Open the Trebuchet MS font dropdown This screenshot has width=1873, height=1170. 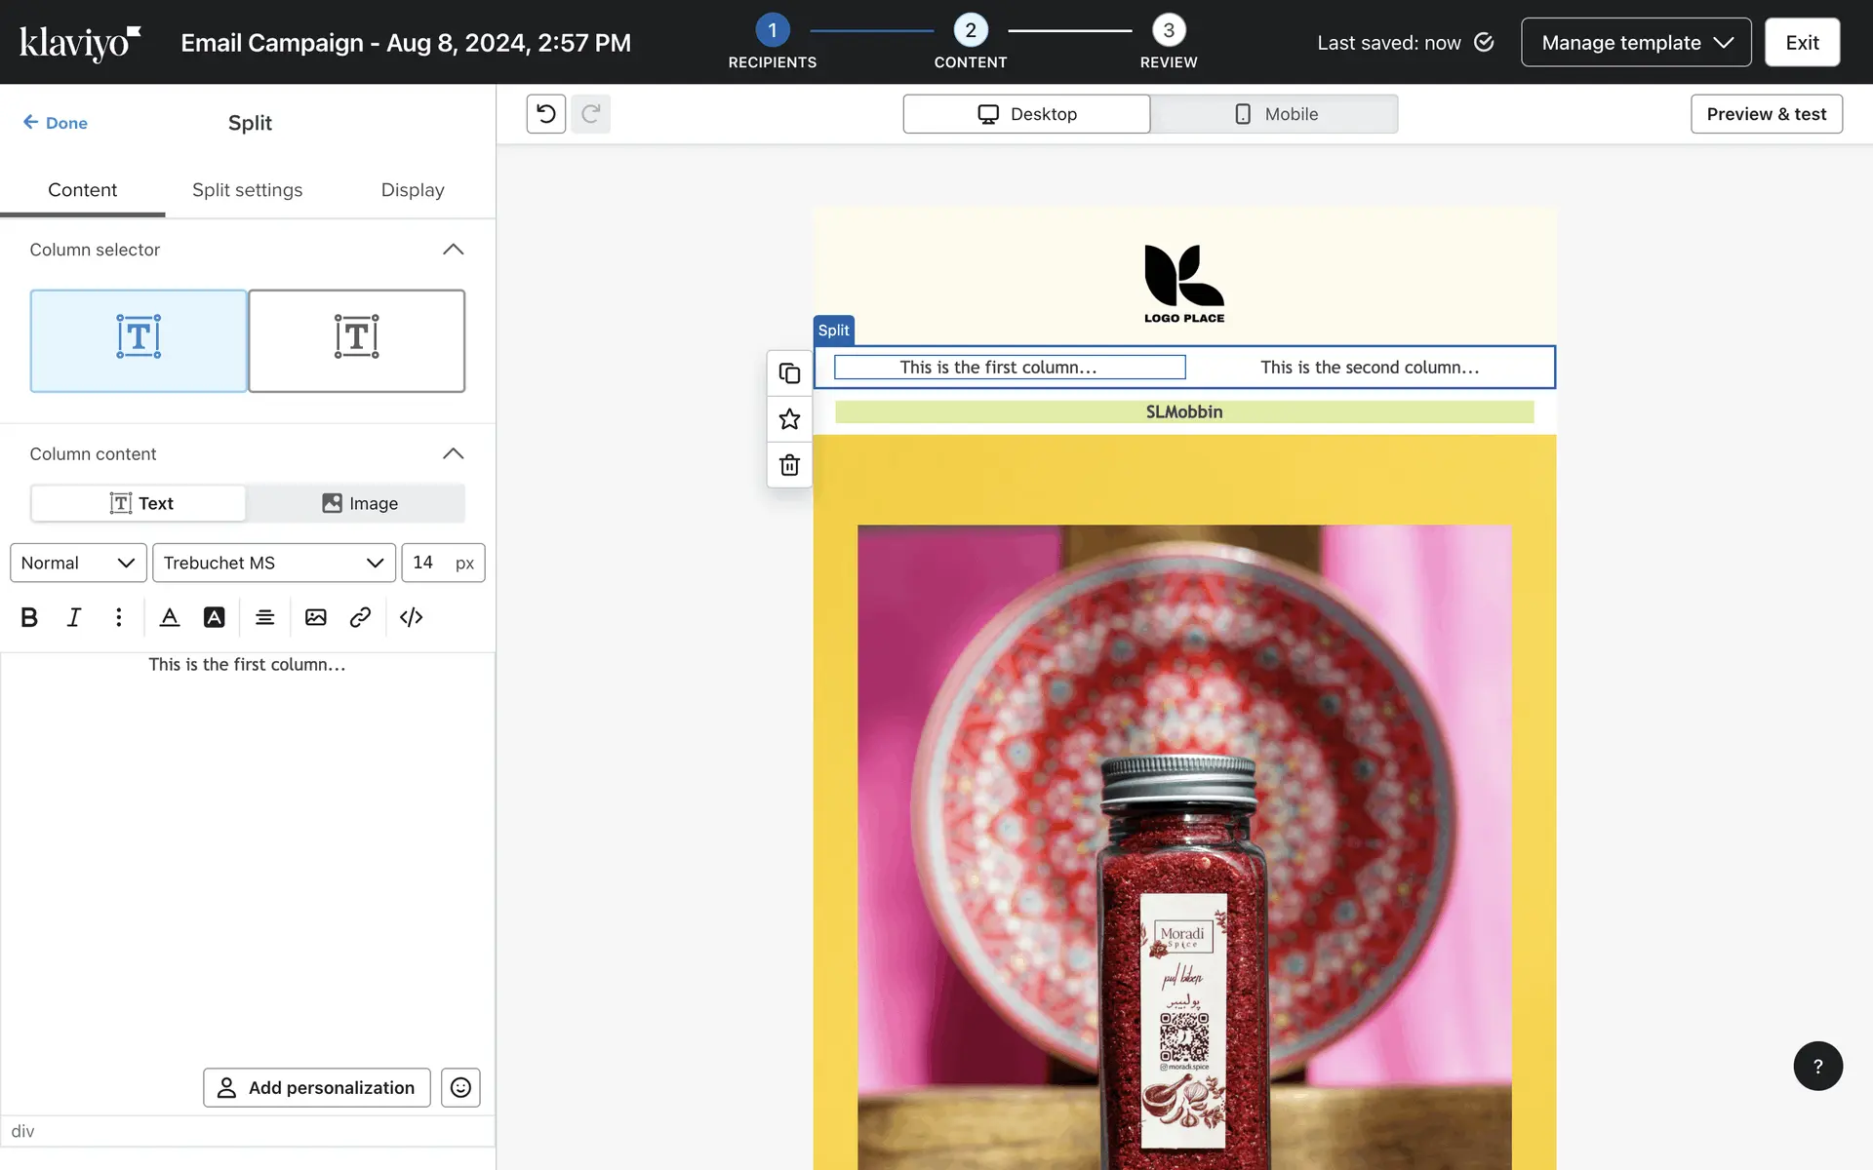click(x=274, y=563)
